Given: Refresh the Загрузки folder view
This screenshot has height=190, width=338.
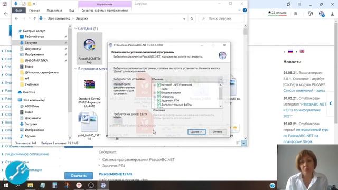Looking at the screenshot, I should pos(192,18).
